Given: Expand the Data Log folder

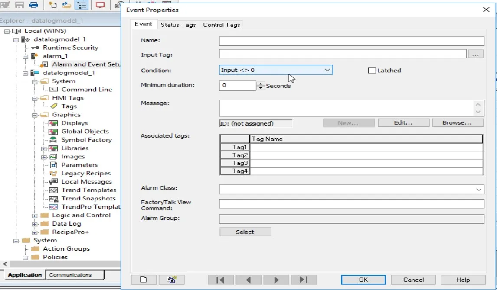Looking at the screenshot, I should (x=35, y=224).
